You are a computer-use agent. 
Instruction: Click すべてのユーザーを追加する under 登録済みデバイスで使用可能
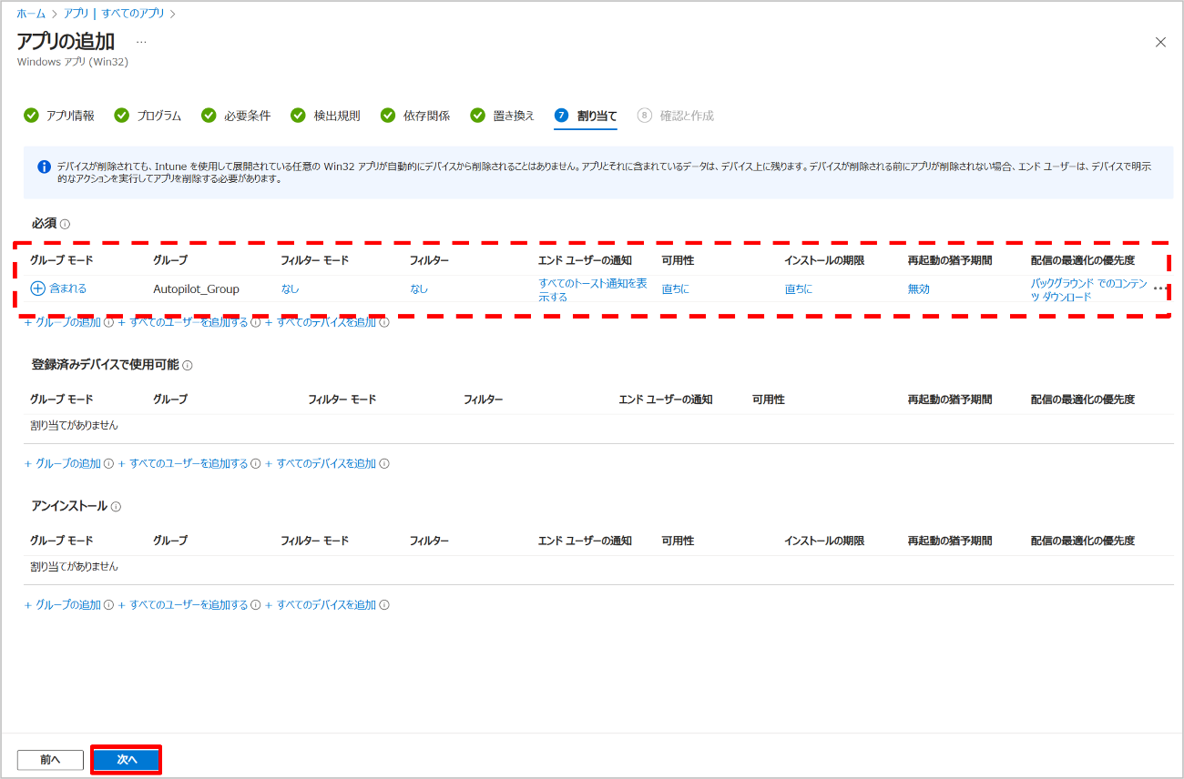(x=183, y=463)
